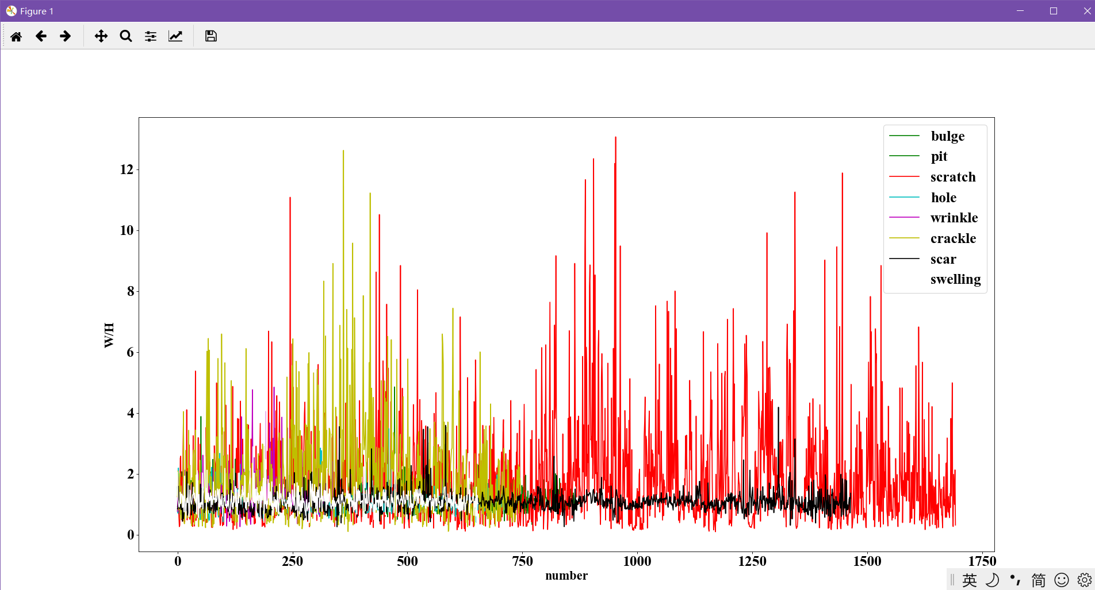Activate the Pan axes tool

[101, 36]
